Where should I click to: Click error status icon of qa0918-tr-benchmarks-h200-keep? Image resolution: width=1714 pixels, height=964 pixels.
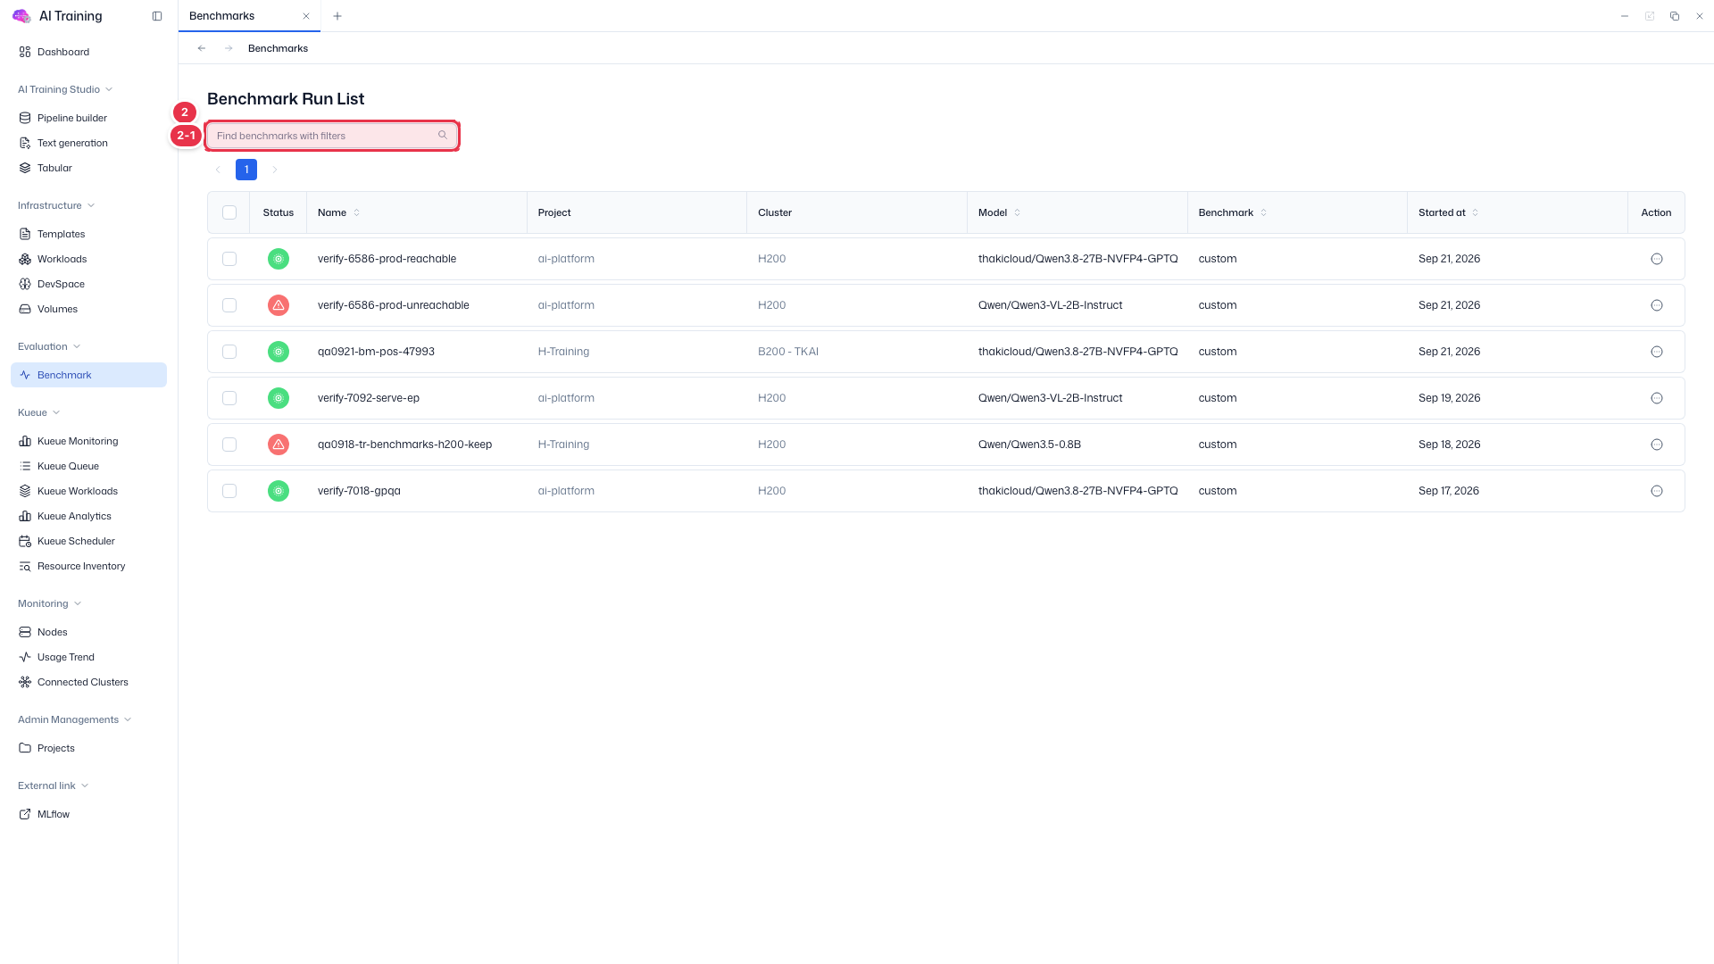tap(279, 445)
